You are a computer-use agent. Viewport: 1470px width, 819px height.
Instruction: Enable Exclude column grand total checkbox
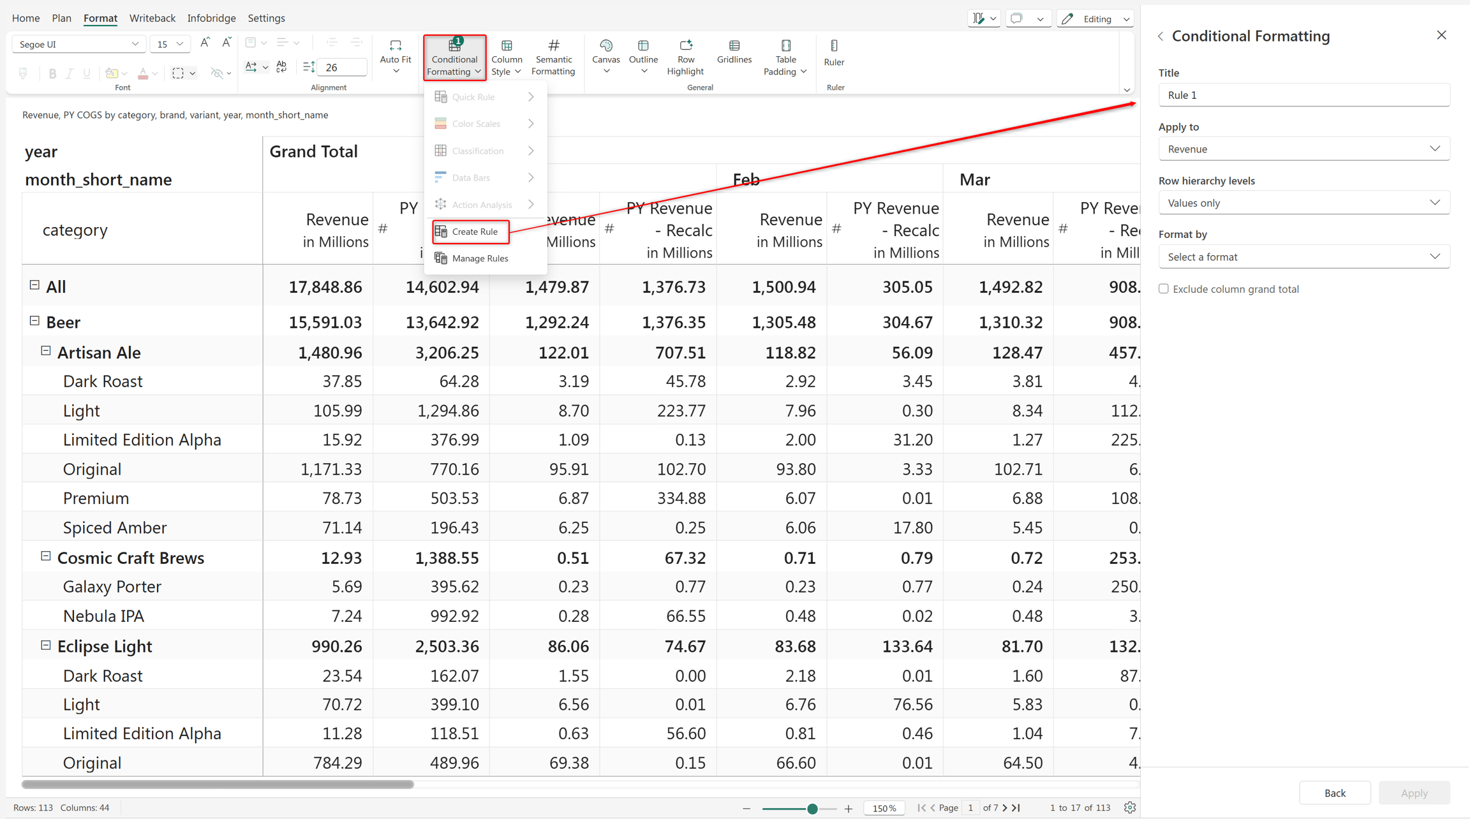click(x=1164, y=289)
